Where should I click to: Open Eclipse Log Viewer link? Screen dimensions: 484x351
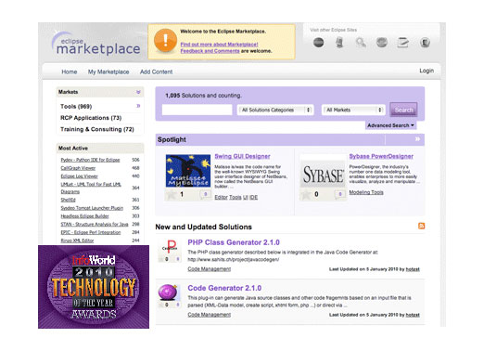79,175
